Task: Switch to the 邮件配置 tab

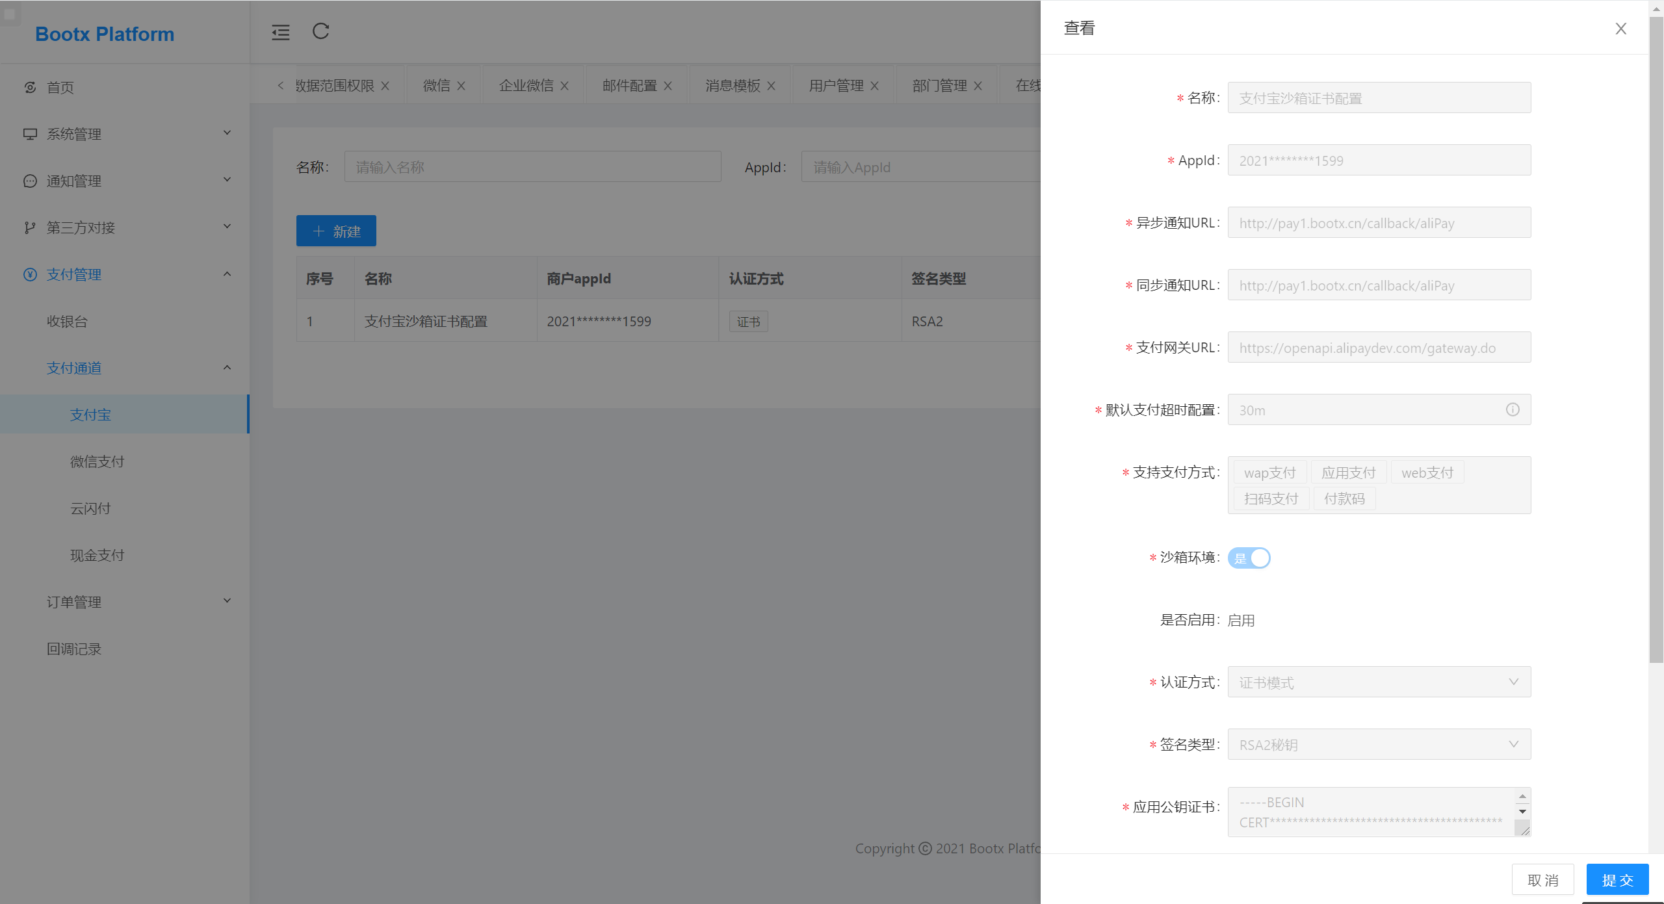Action: (627, 85)
